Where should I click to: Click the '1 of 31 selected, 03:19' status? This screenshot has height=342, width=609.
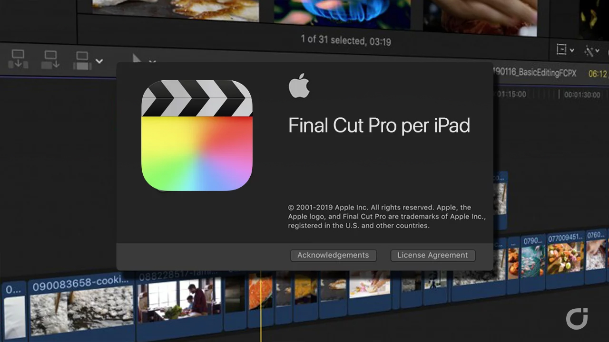coord(346,40)
